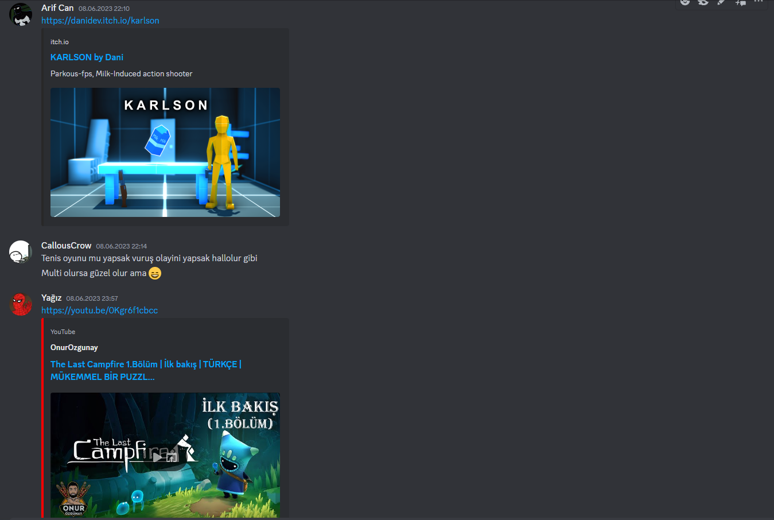Play the Last Campfire YouTube video
Viewport: 774px width, 520px height.
tap(157, 457)
